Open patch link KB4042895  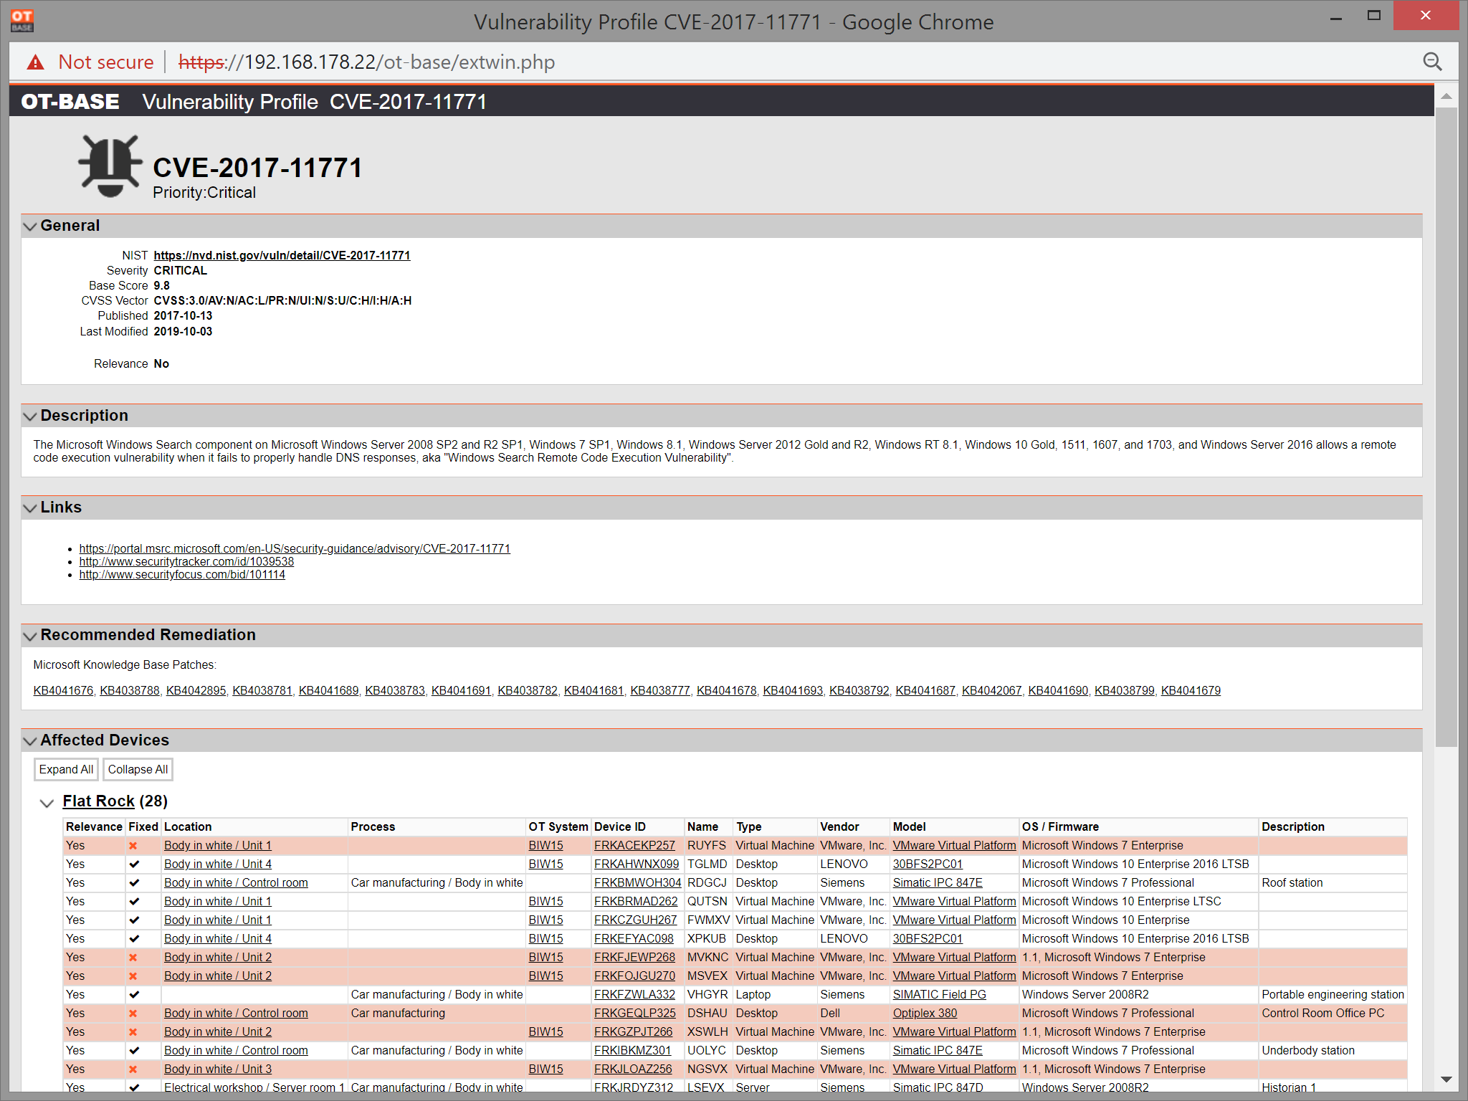[196, 691]
